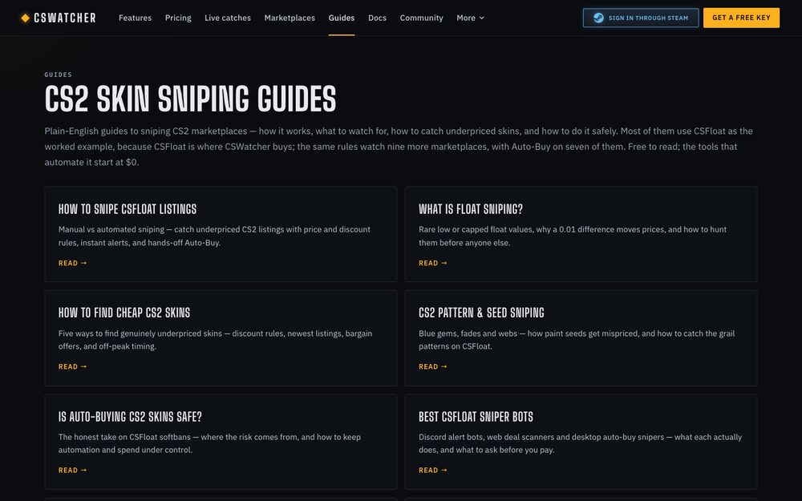
Task: Click the CSWatcher diamond logo icon
Action: click(25, 18)
